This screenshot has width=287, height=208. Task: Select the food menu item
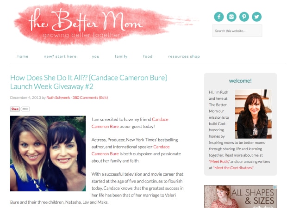click(148, 56)
